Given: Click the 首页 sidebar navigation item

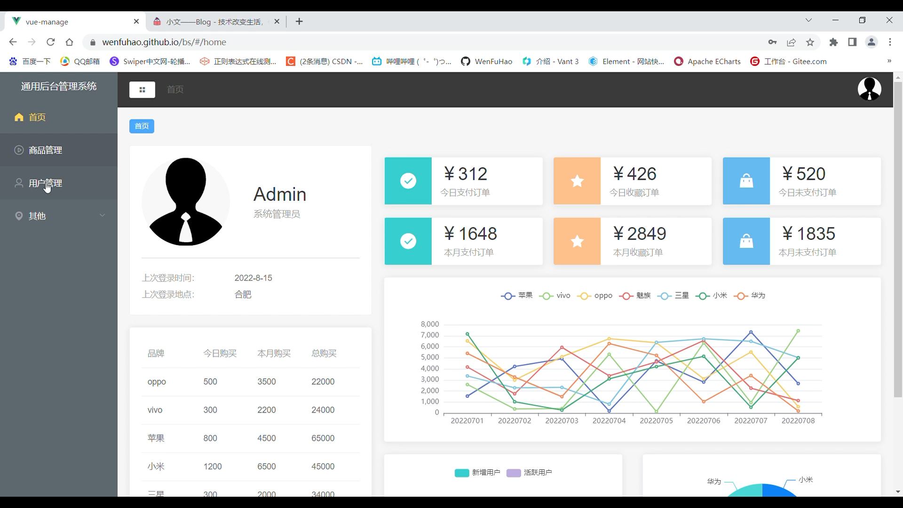Looking at the screenshot, I should (x=37, y=117).
